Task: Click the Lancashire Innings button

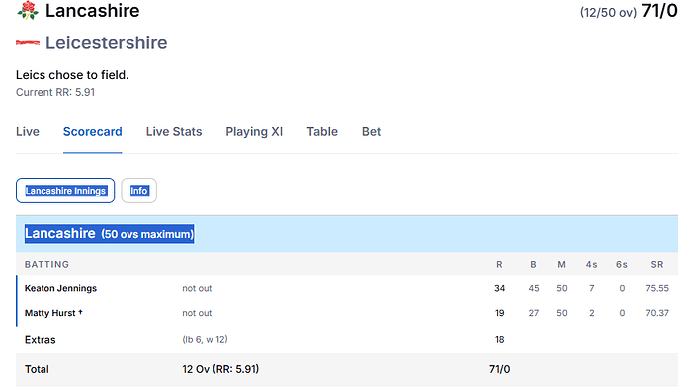Action: click(65, 191)
